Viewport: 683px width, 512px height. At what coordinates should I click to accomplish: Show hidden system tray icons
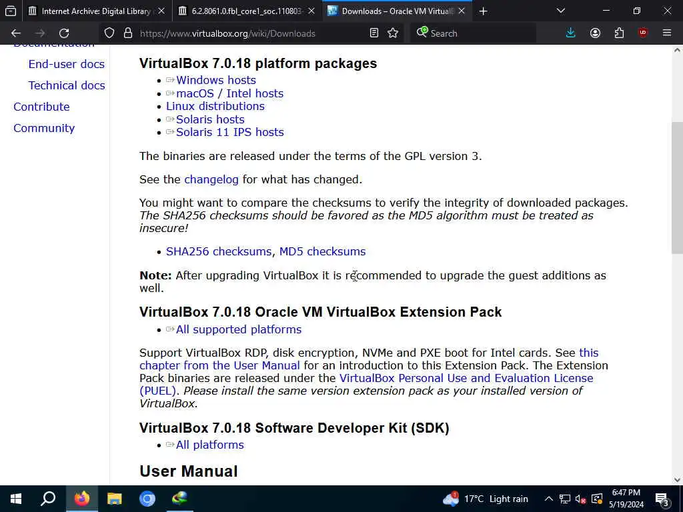[549, 499]
